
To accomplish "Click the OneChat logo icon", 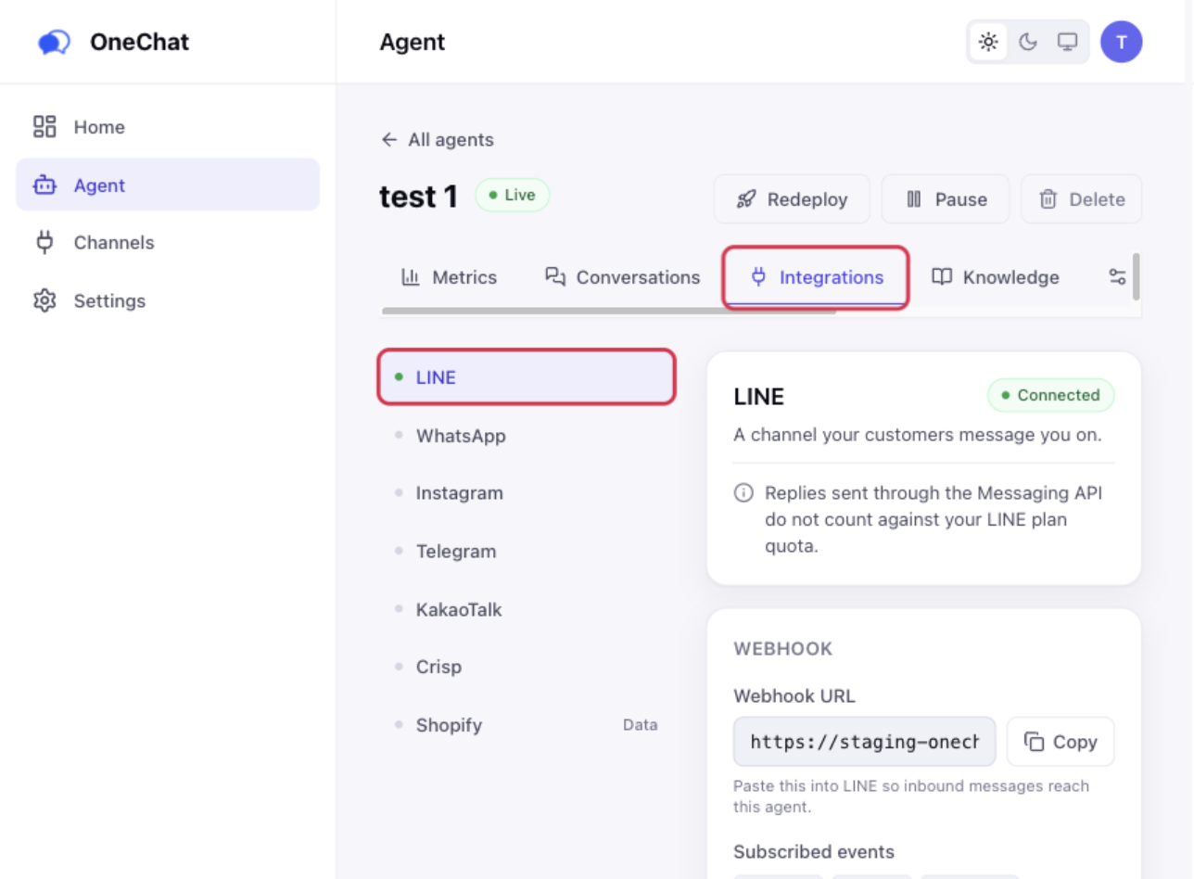I will coord(54,42).
